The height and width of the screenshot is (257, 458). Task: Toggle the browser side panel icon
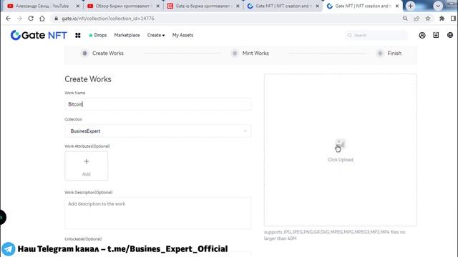point(453,19)
